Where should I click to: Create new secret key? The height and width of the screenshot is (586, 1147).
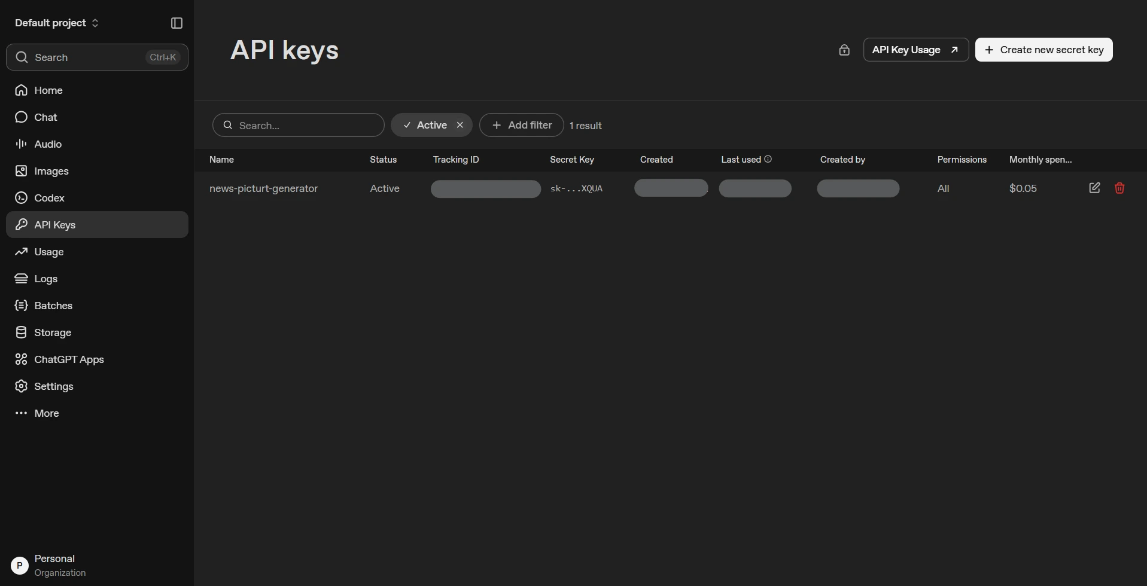1043,50
